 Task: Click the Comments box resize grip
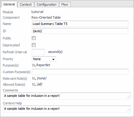pos(128,97)
